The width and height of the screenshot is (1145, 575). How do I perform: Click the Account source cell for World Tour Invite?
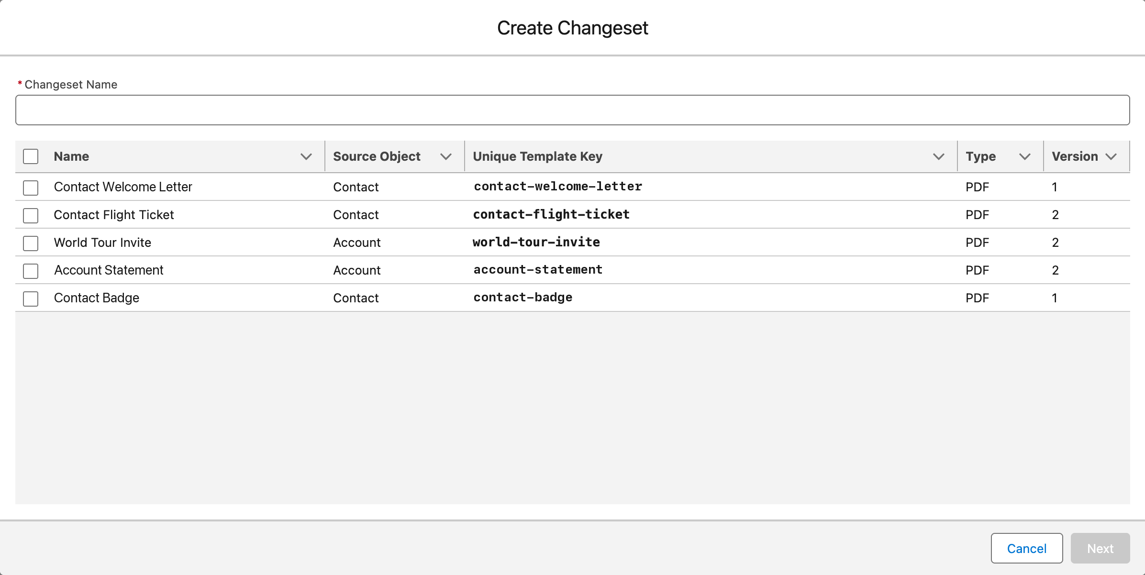356,243
